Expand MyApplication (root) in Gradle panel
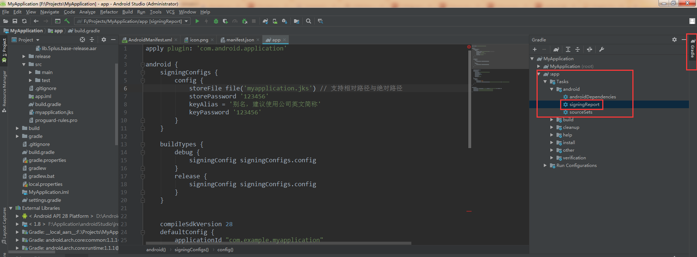Viewport: 697px width, 257px height. [x=539, y=66]
